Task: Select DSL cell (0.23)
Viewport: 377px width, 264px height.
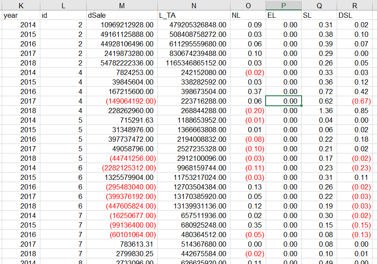Action: [354, 168]
